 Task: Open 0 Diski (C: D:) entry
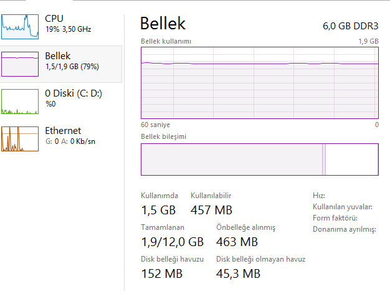[x=61, y=102]
